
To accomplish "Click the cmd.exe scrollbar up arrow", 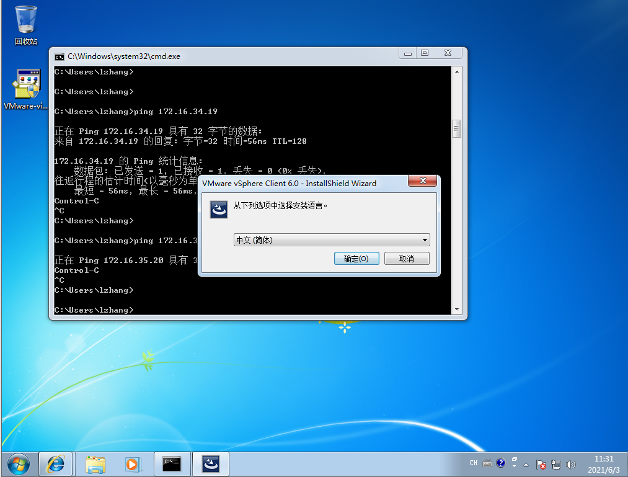I will 456,72.
